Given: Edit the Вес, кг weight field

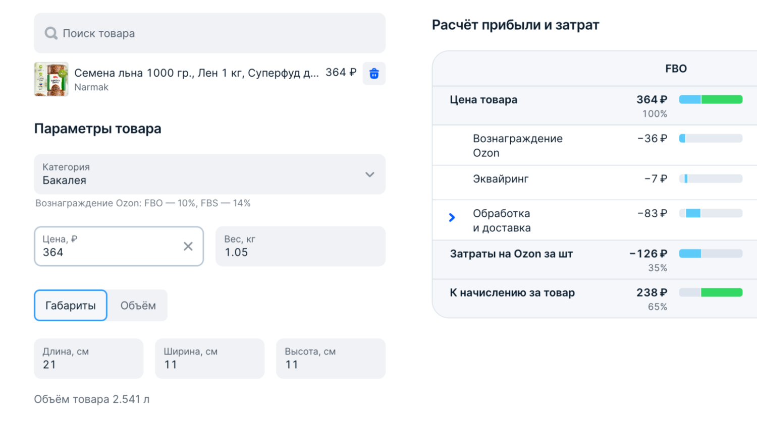Looking at the screenshot, I should click(300, 247).
